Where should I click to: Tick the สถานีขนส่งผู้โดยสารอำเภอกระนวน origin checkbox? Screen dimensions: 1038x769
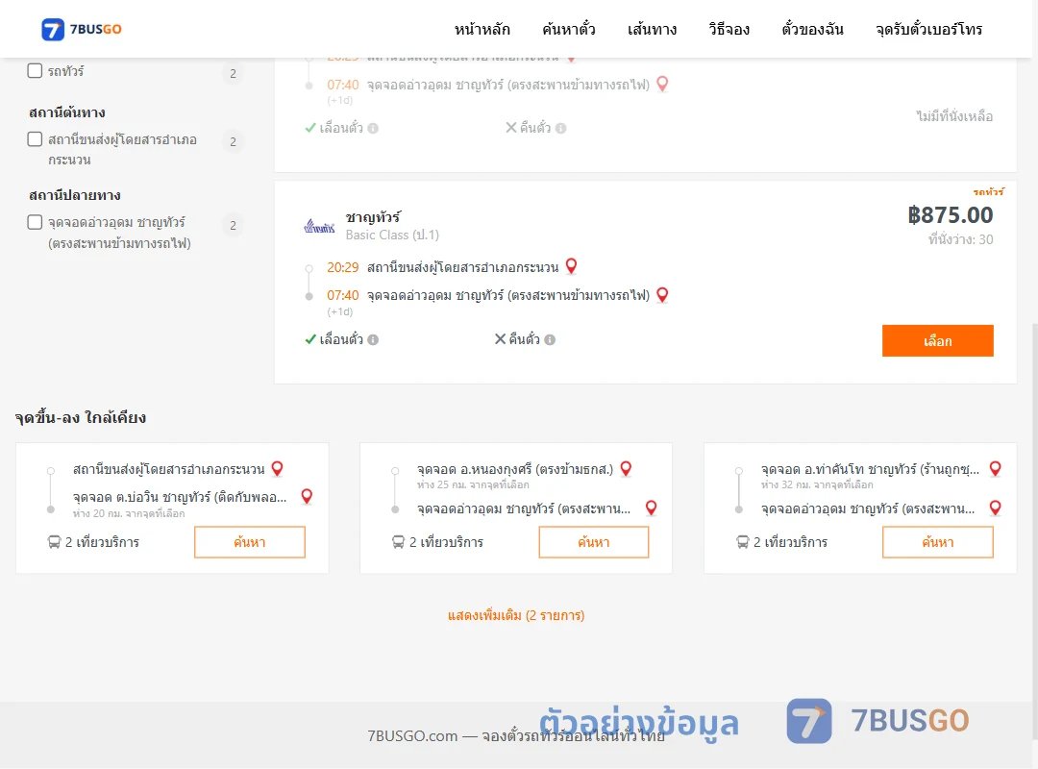click(36, 139)
